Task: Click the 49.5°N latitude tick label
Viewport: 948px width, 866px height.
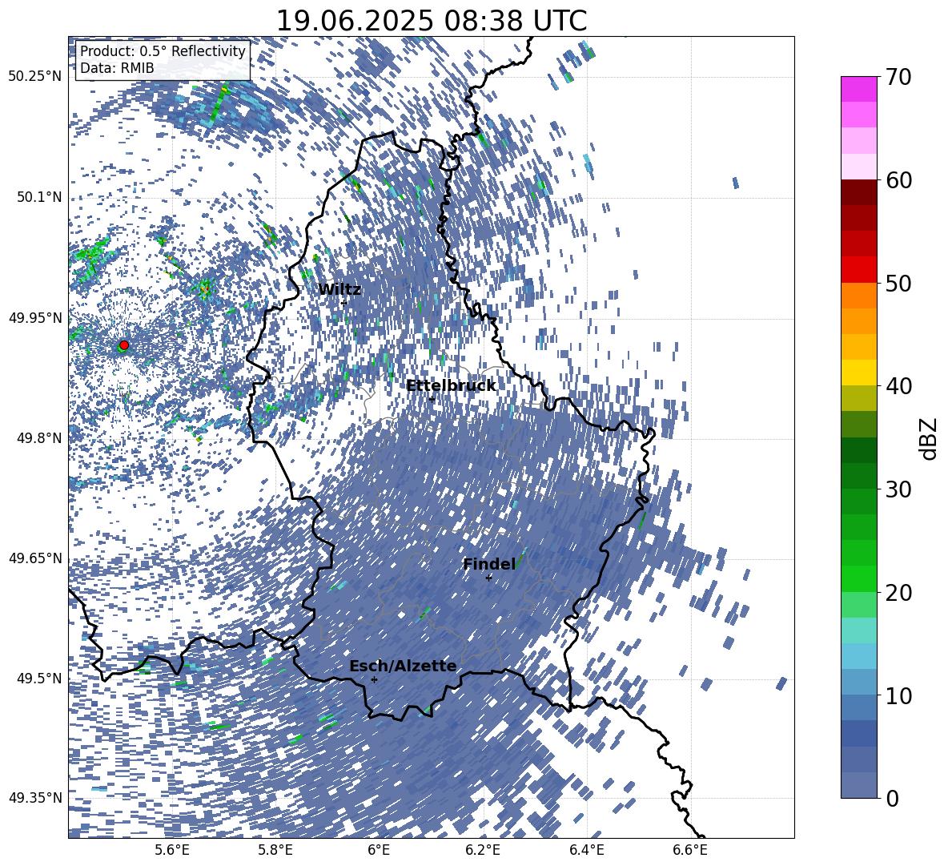Action: (39, 679)
